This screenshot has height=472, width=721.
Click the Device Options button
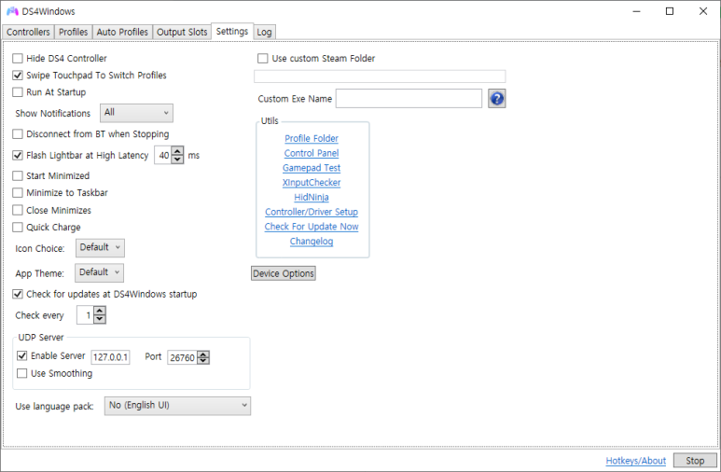[284, 273]
